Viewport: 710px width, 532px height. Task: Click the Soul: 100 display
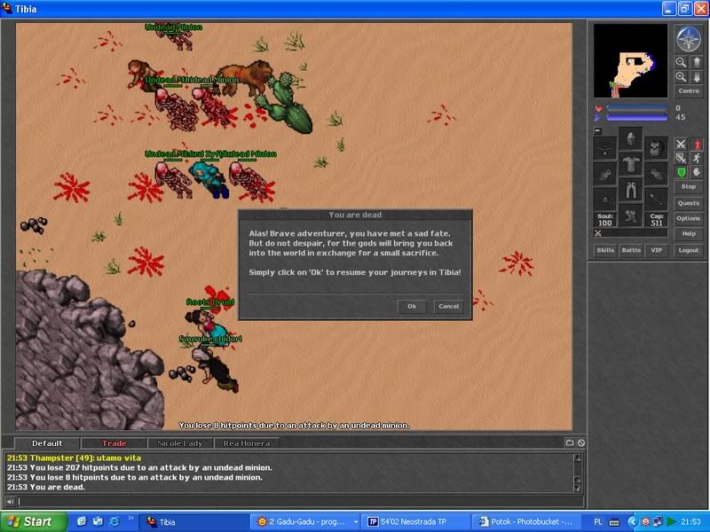click(x=605, y=219)
